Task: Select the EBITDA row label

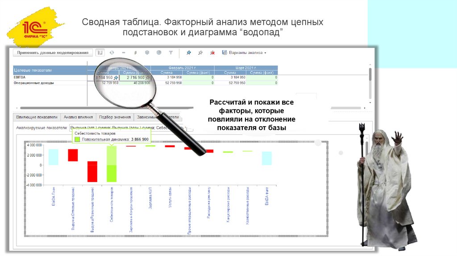Action: point(20,78)
